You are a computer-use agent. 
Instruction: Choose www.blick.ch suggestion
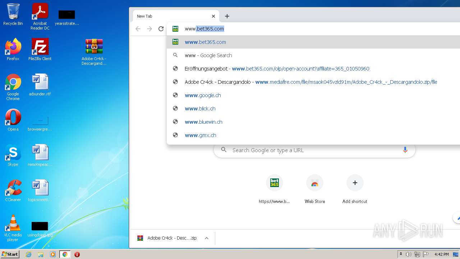pyautogui.click(x=313, y=109)
